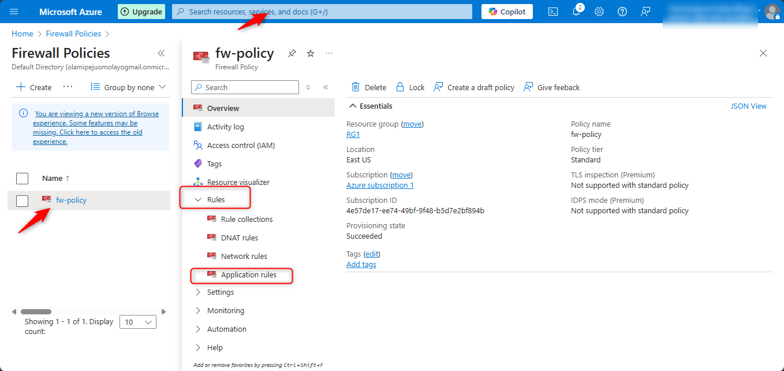Collapse the Rules section
Viewport: 784px width, 371px height.
[198, 199]
